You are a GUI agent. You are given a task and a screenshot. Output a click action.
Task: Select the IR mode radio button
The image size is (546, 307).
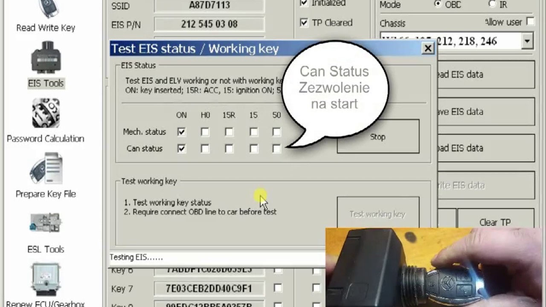tap(492, 4)
